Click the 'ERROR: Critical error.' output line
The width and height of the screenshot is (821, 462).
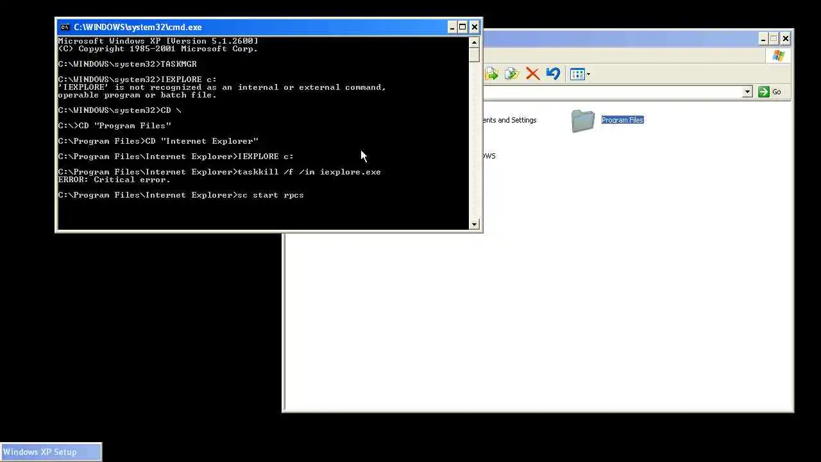[114, 180]
